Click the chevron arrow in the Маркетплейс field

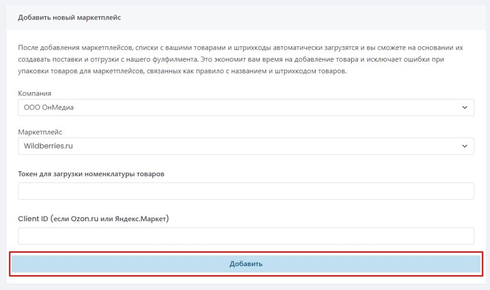(x=464, y=146)
